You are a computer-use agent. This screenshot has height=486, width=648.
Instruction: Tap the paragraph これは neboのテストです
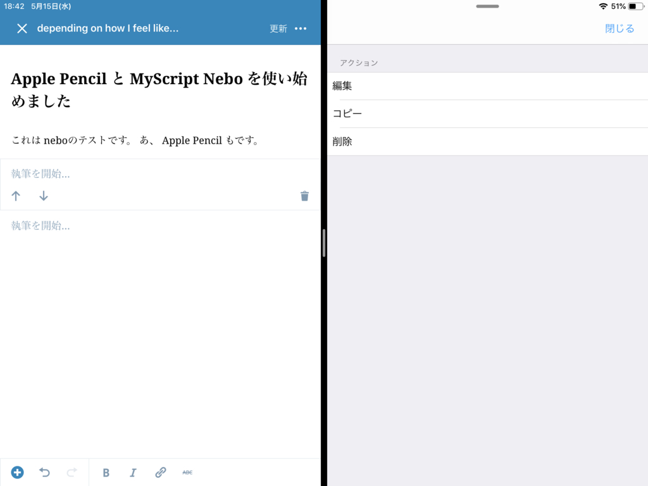click(x=135, y=140)
